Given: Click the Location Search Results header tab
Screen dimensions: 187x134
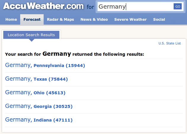Looking at the screenshot, I should click(31, 35).
